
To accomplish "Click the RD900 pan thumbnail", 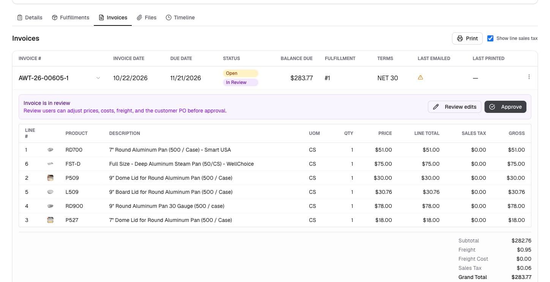I will coord(50,206).
